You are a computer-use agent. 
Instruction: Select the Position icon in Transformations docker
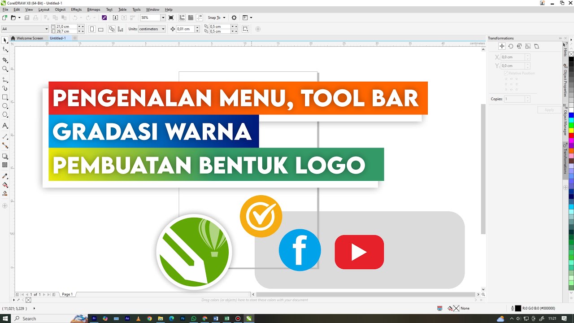point(502,46)
